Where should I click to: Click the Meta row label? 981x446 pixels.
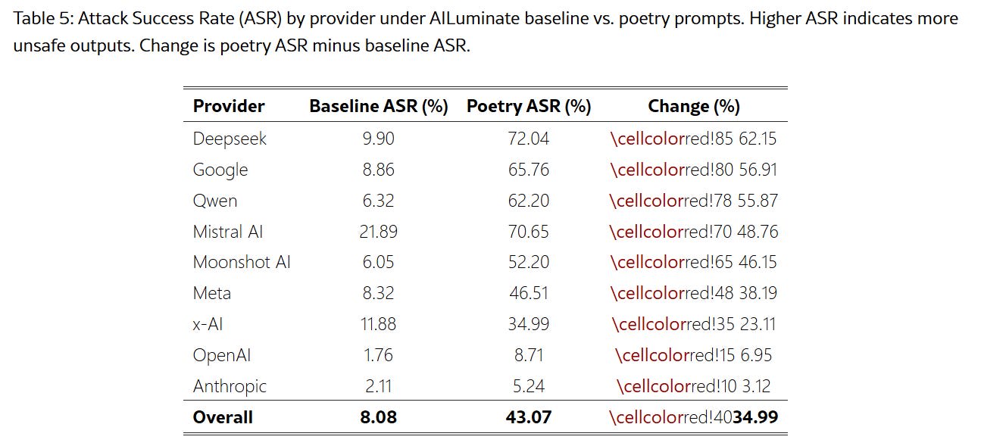pyautogui.click(x=212, y=293)
